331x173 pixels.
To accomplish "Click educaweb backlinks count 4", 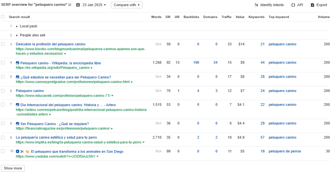I will pos(198,91).
